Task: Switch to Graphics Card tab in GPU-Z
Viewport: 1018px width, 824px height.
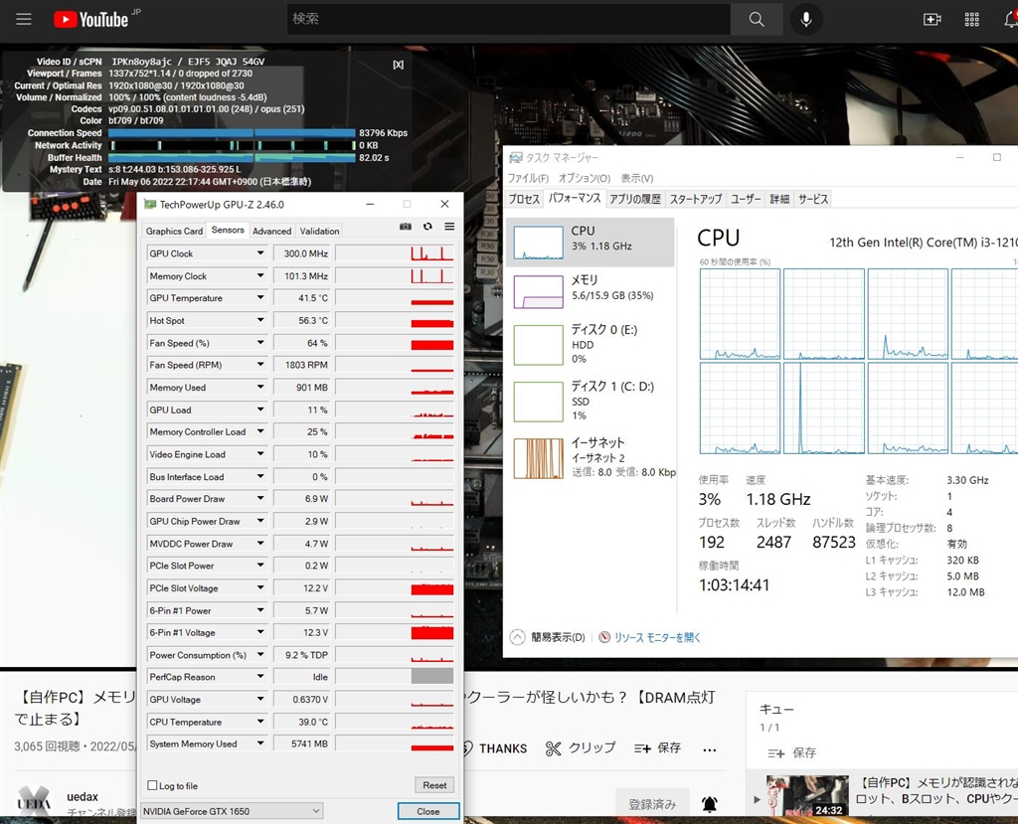Action: coord(174,231)
